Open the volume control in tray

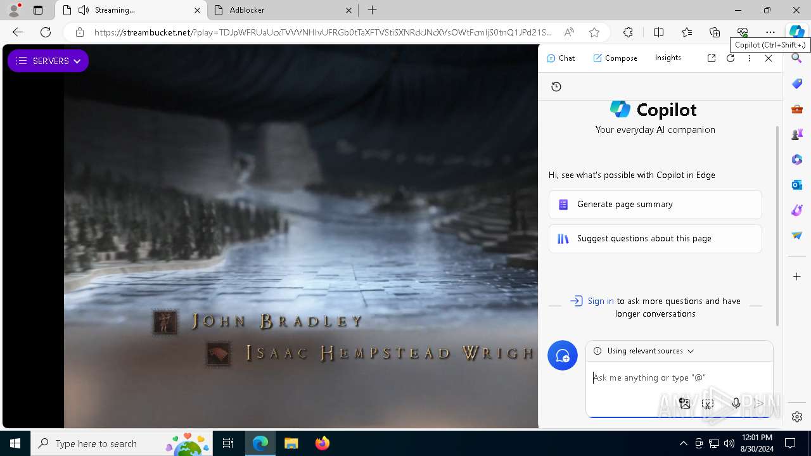coord(729,443)
